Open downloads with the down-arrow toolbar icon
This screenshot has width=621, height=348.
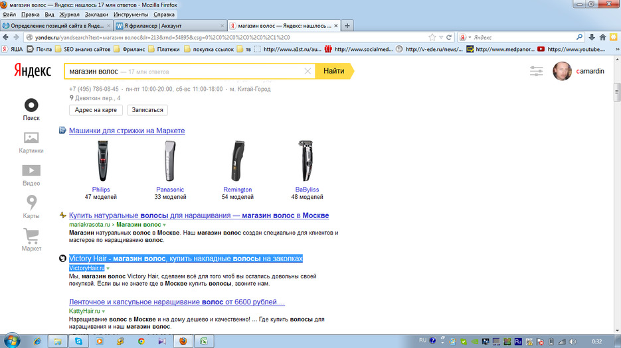coord(592,37)
